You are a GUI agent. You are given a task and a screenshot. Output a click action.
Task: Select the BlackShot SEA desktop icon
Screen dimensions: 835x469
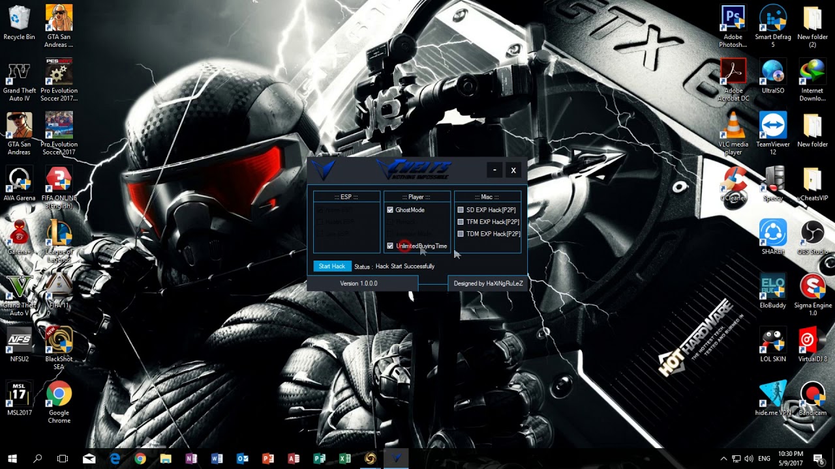59,349
